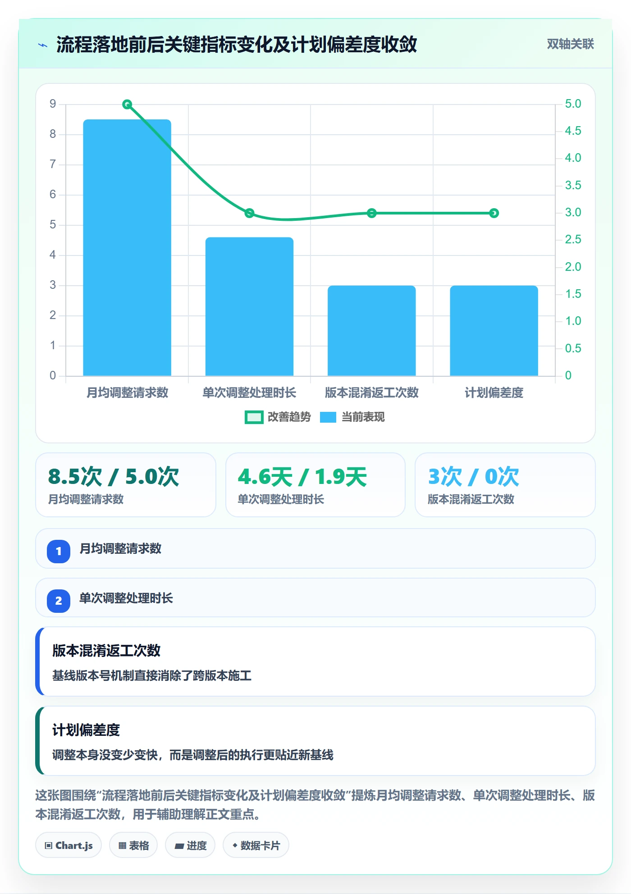This screenshot has height=894, width=631.
Task: Click the x-axis label 计划偏差度
Action: point(494,393)
